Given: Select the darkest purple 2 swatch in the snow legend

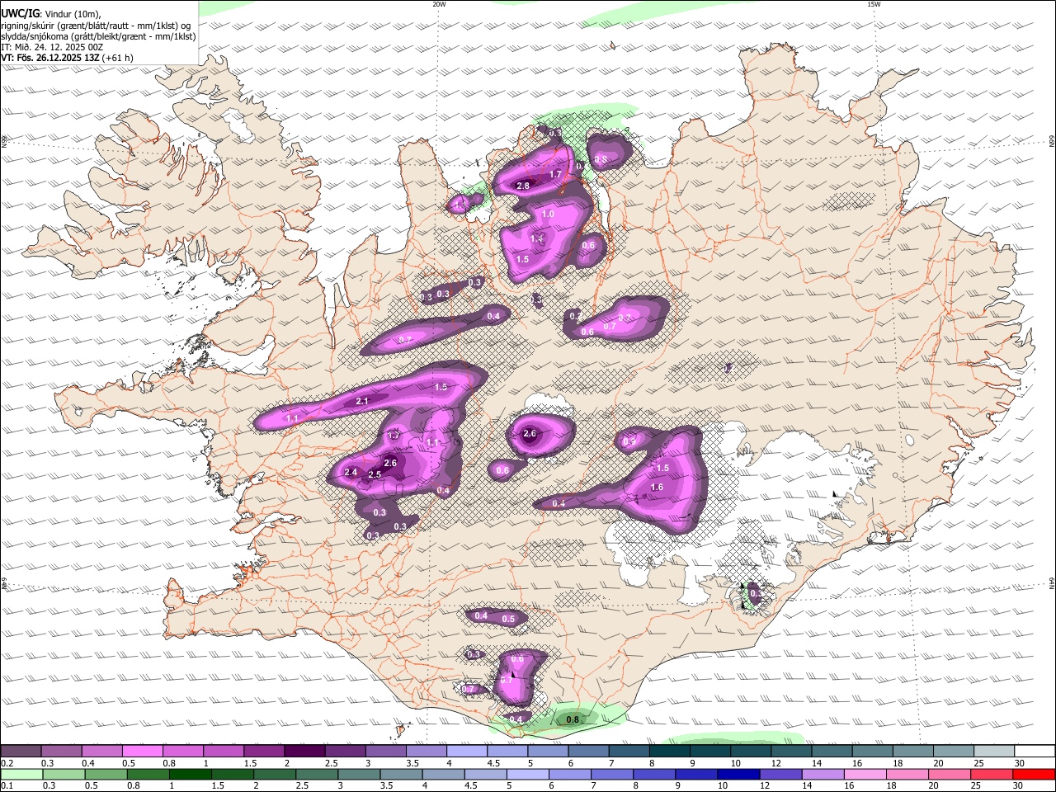Looking at the screenshot, I should [x=304, y=752].
